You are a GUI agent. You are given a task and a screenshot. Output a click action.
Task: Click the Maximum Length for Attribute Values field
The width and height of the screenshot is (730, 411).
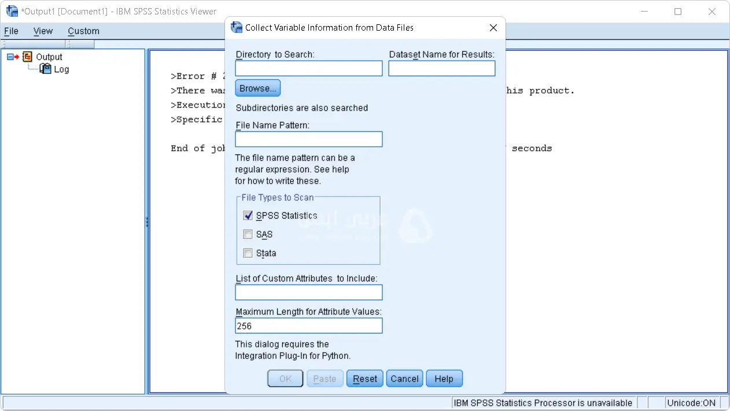[308, 325]
